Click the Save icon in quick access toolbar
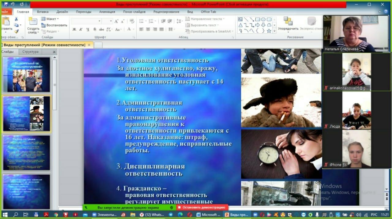 [x=6, y=4]
